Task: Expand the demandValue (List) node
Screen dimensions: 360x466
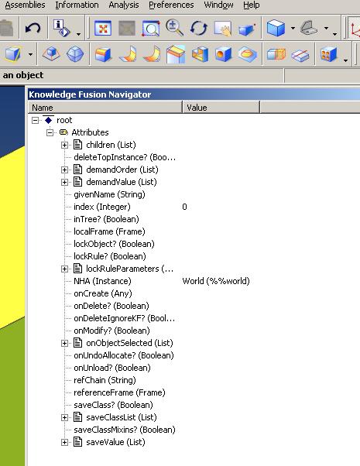Action: point(64,182)
